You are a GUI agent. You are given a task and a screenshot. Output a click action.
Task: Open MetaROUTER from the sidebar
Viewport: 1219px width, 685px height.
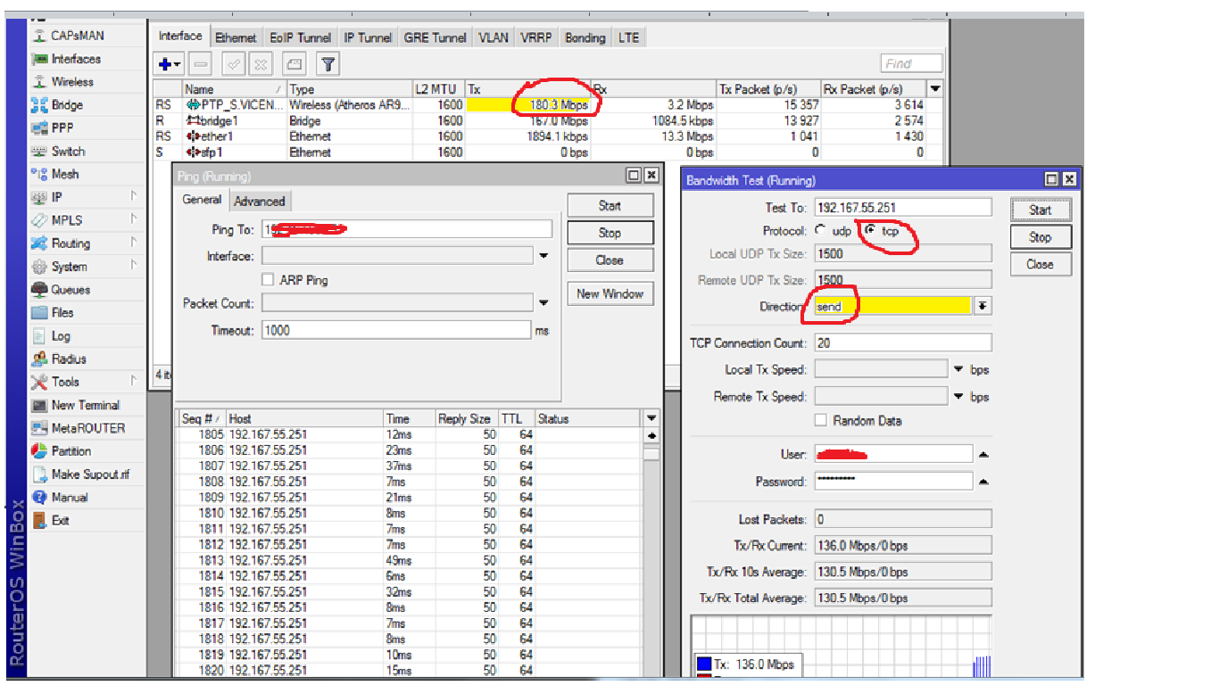click(x=87, y=428)
